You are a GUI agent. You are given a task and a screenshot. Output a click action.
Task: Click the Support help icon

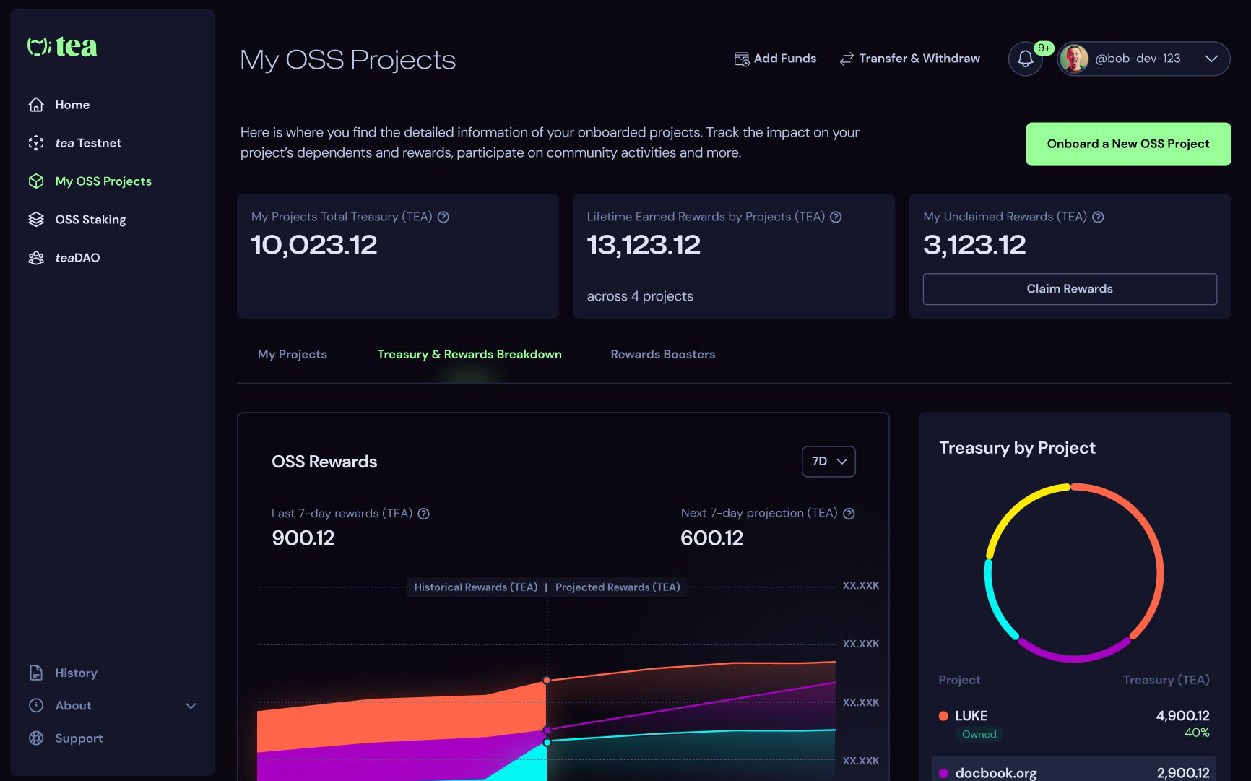(37, 738)
